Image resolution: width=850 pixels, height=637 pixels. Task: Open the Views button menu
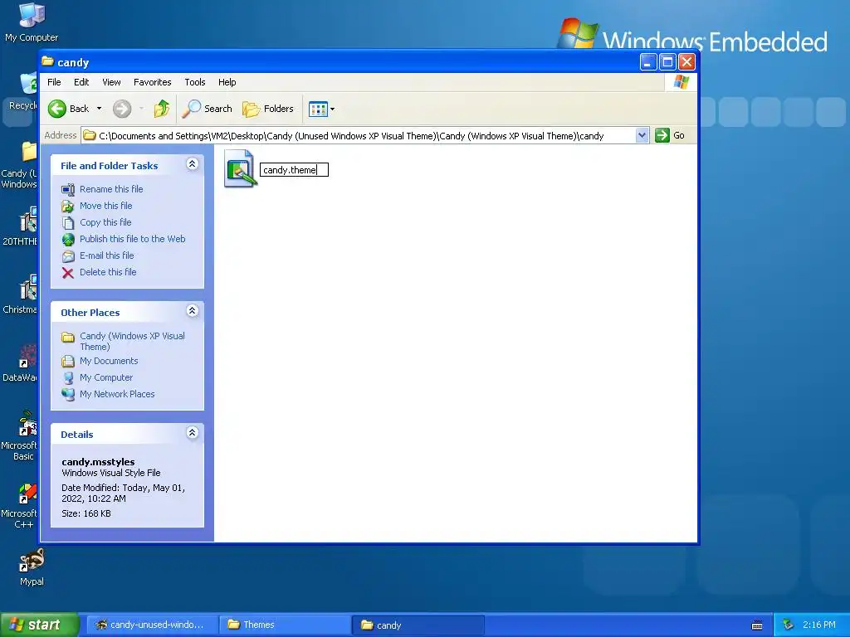321,109
